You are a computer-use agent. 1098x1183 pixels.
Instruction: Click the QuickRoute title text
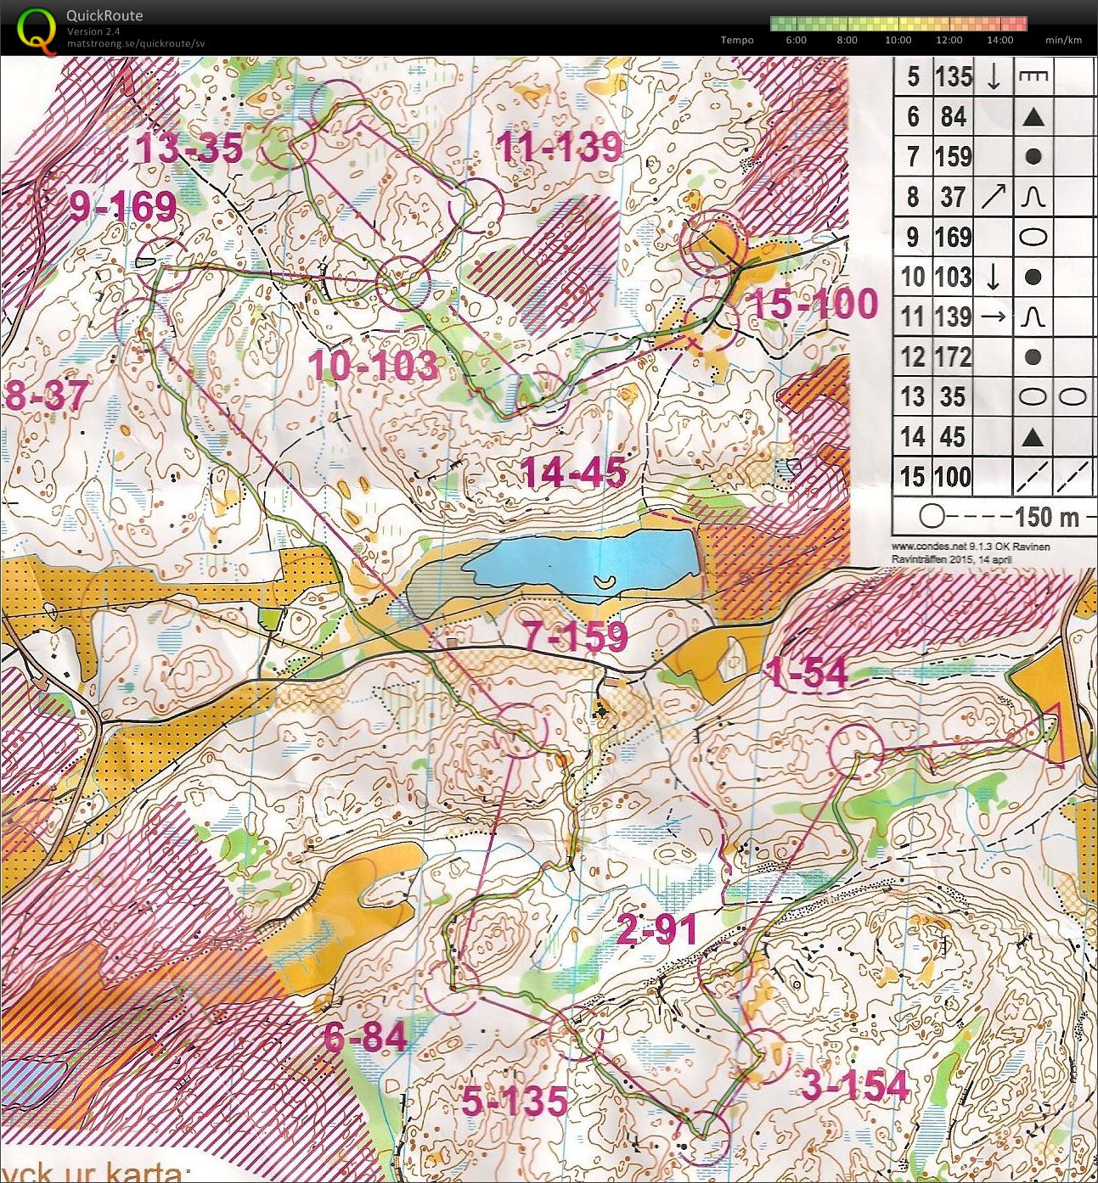pyautogui.click(x=104, y=15)
